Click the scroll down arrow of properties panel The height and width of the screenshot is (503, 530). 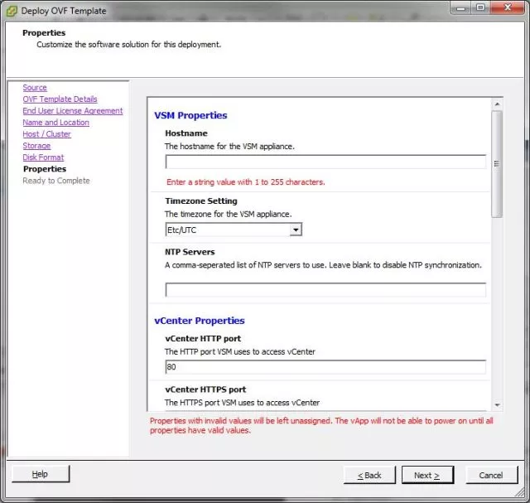(497, 405)
